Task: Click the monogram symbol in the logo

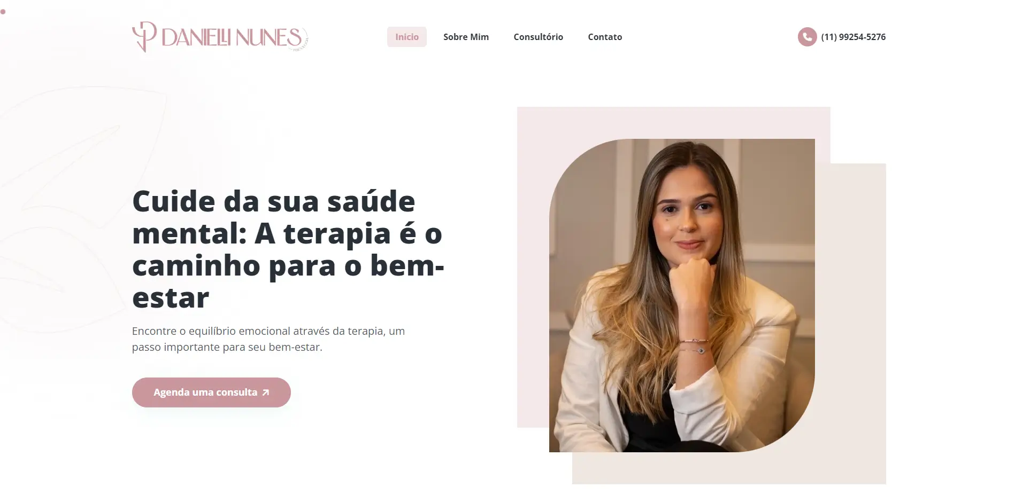Action: [144, 36]
